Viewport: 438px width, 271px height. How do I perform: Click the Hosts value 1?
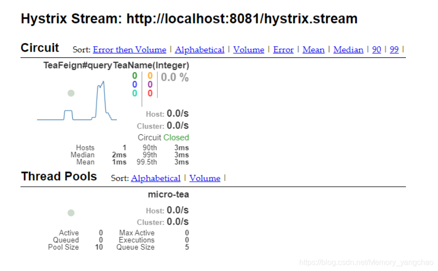tap(124, 148)
